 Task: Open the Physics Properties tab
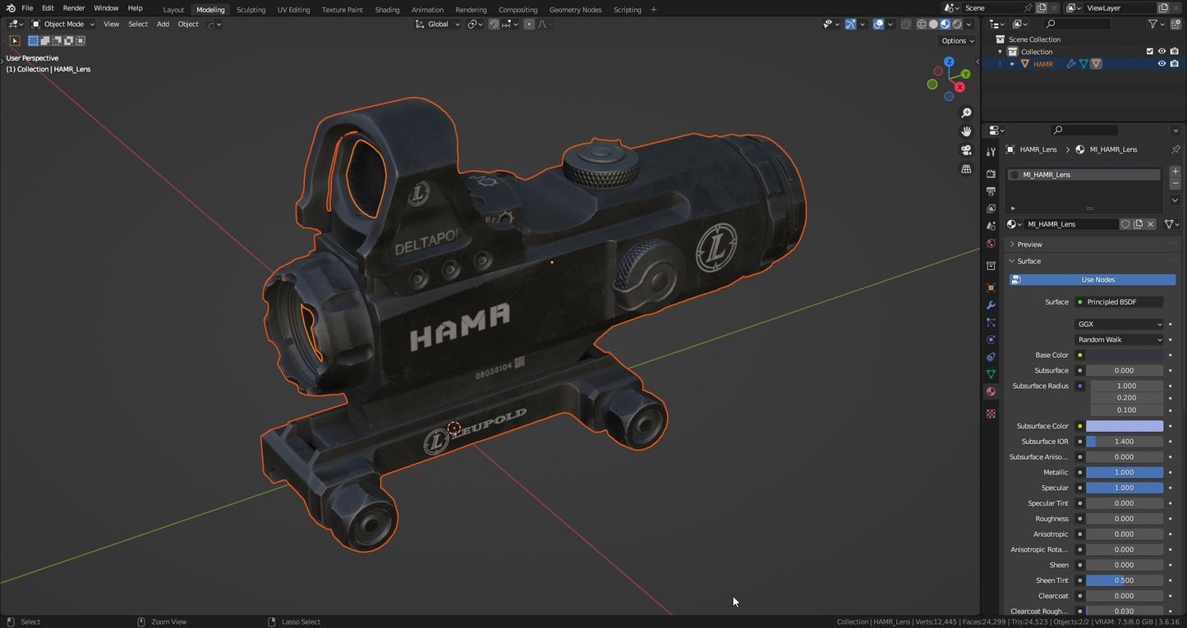(991, 339)
